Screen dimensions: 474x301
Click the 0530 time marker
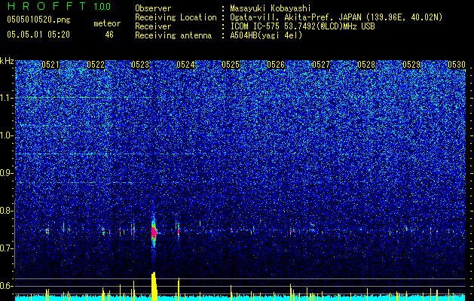point(457,64)
